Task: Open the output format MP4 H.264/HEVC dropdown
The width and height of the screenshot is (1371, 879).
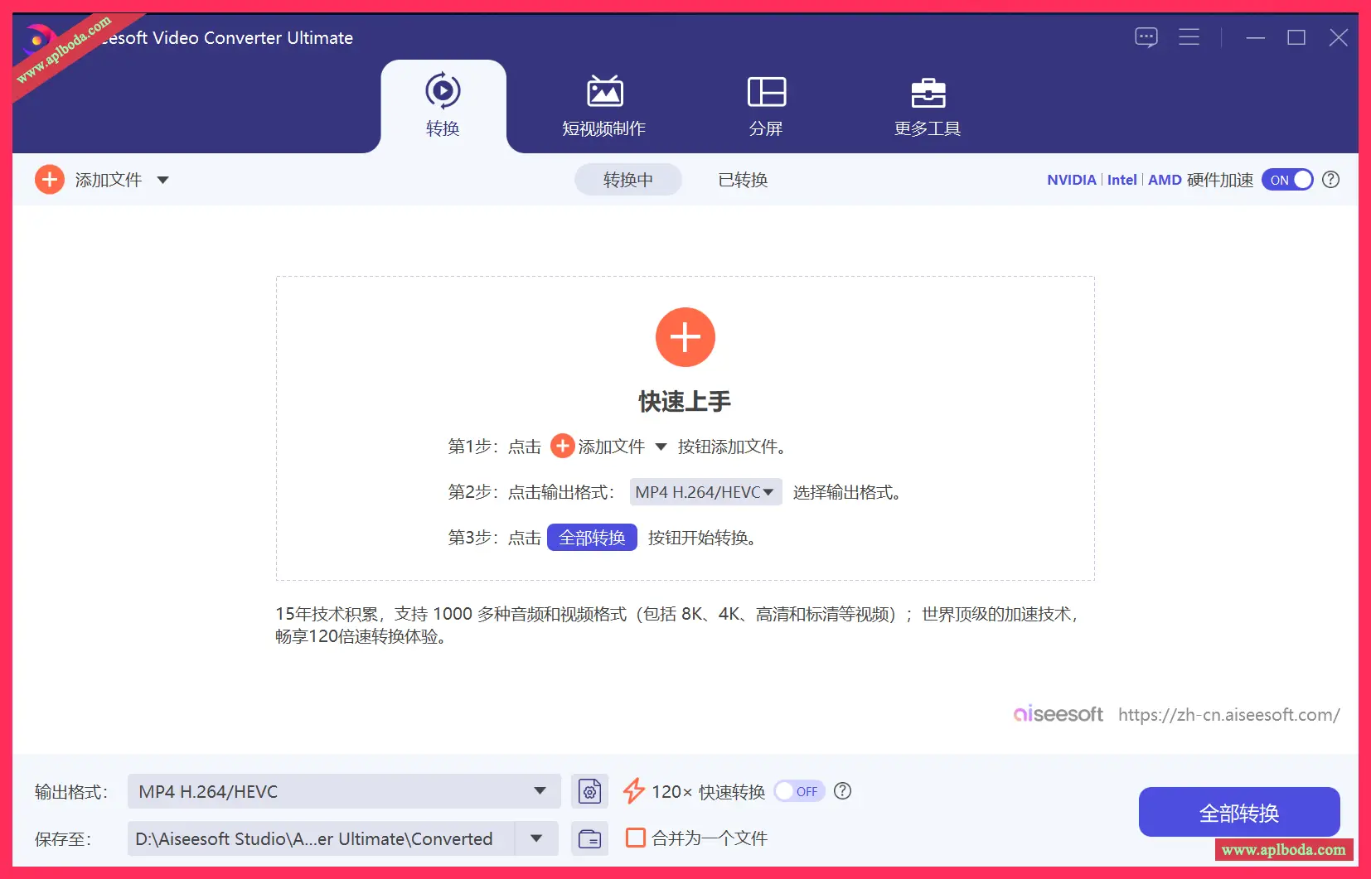Action: pyautogui.click(x=344, y=791)
